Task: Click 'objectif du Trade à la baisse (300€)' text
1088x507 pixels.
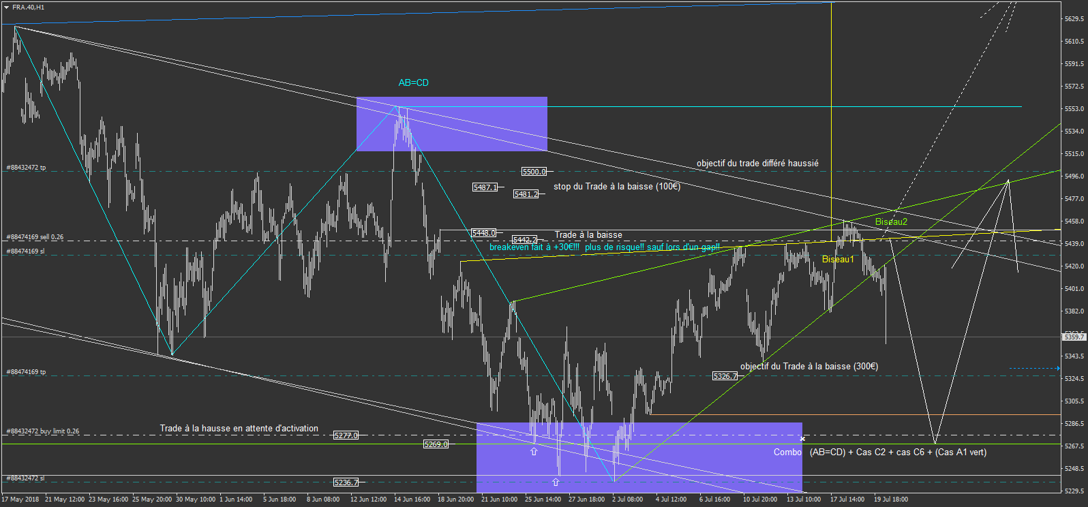Action: pyautogui.click(x=809, y=367)
